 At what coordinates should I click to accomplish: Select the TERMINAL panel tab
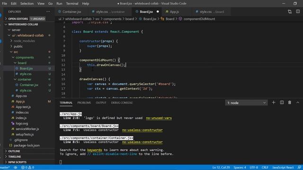66,103
